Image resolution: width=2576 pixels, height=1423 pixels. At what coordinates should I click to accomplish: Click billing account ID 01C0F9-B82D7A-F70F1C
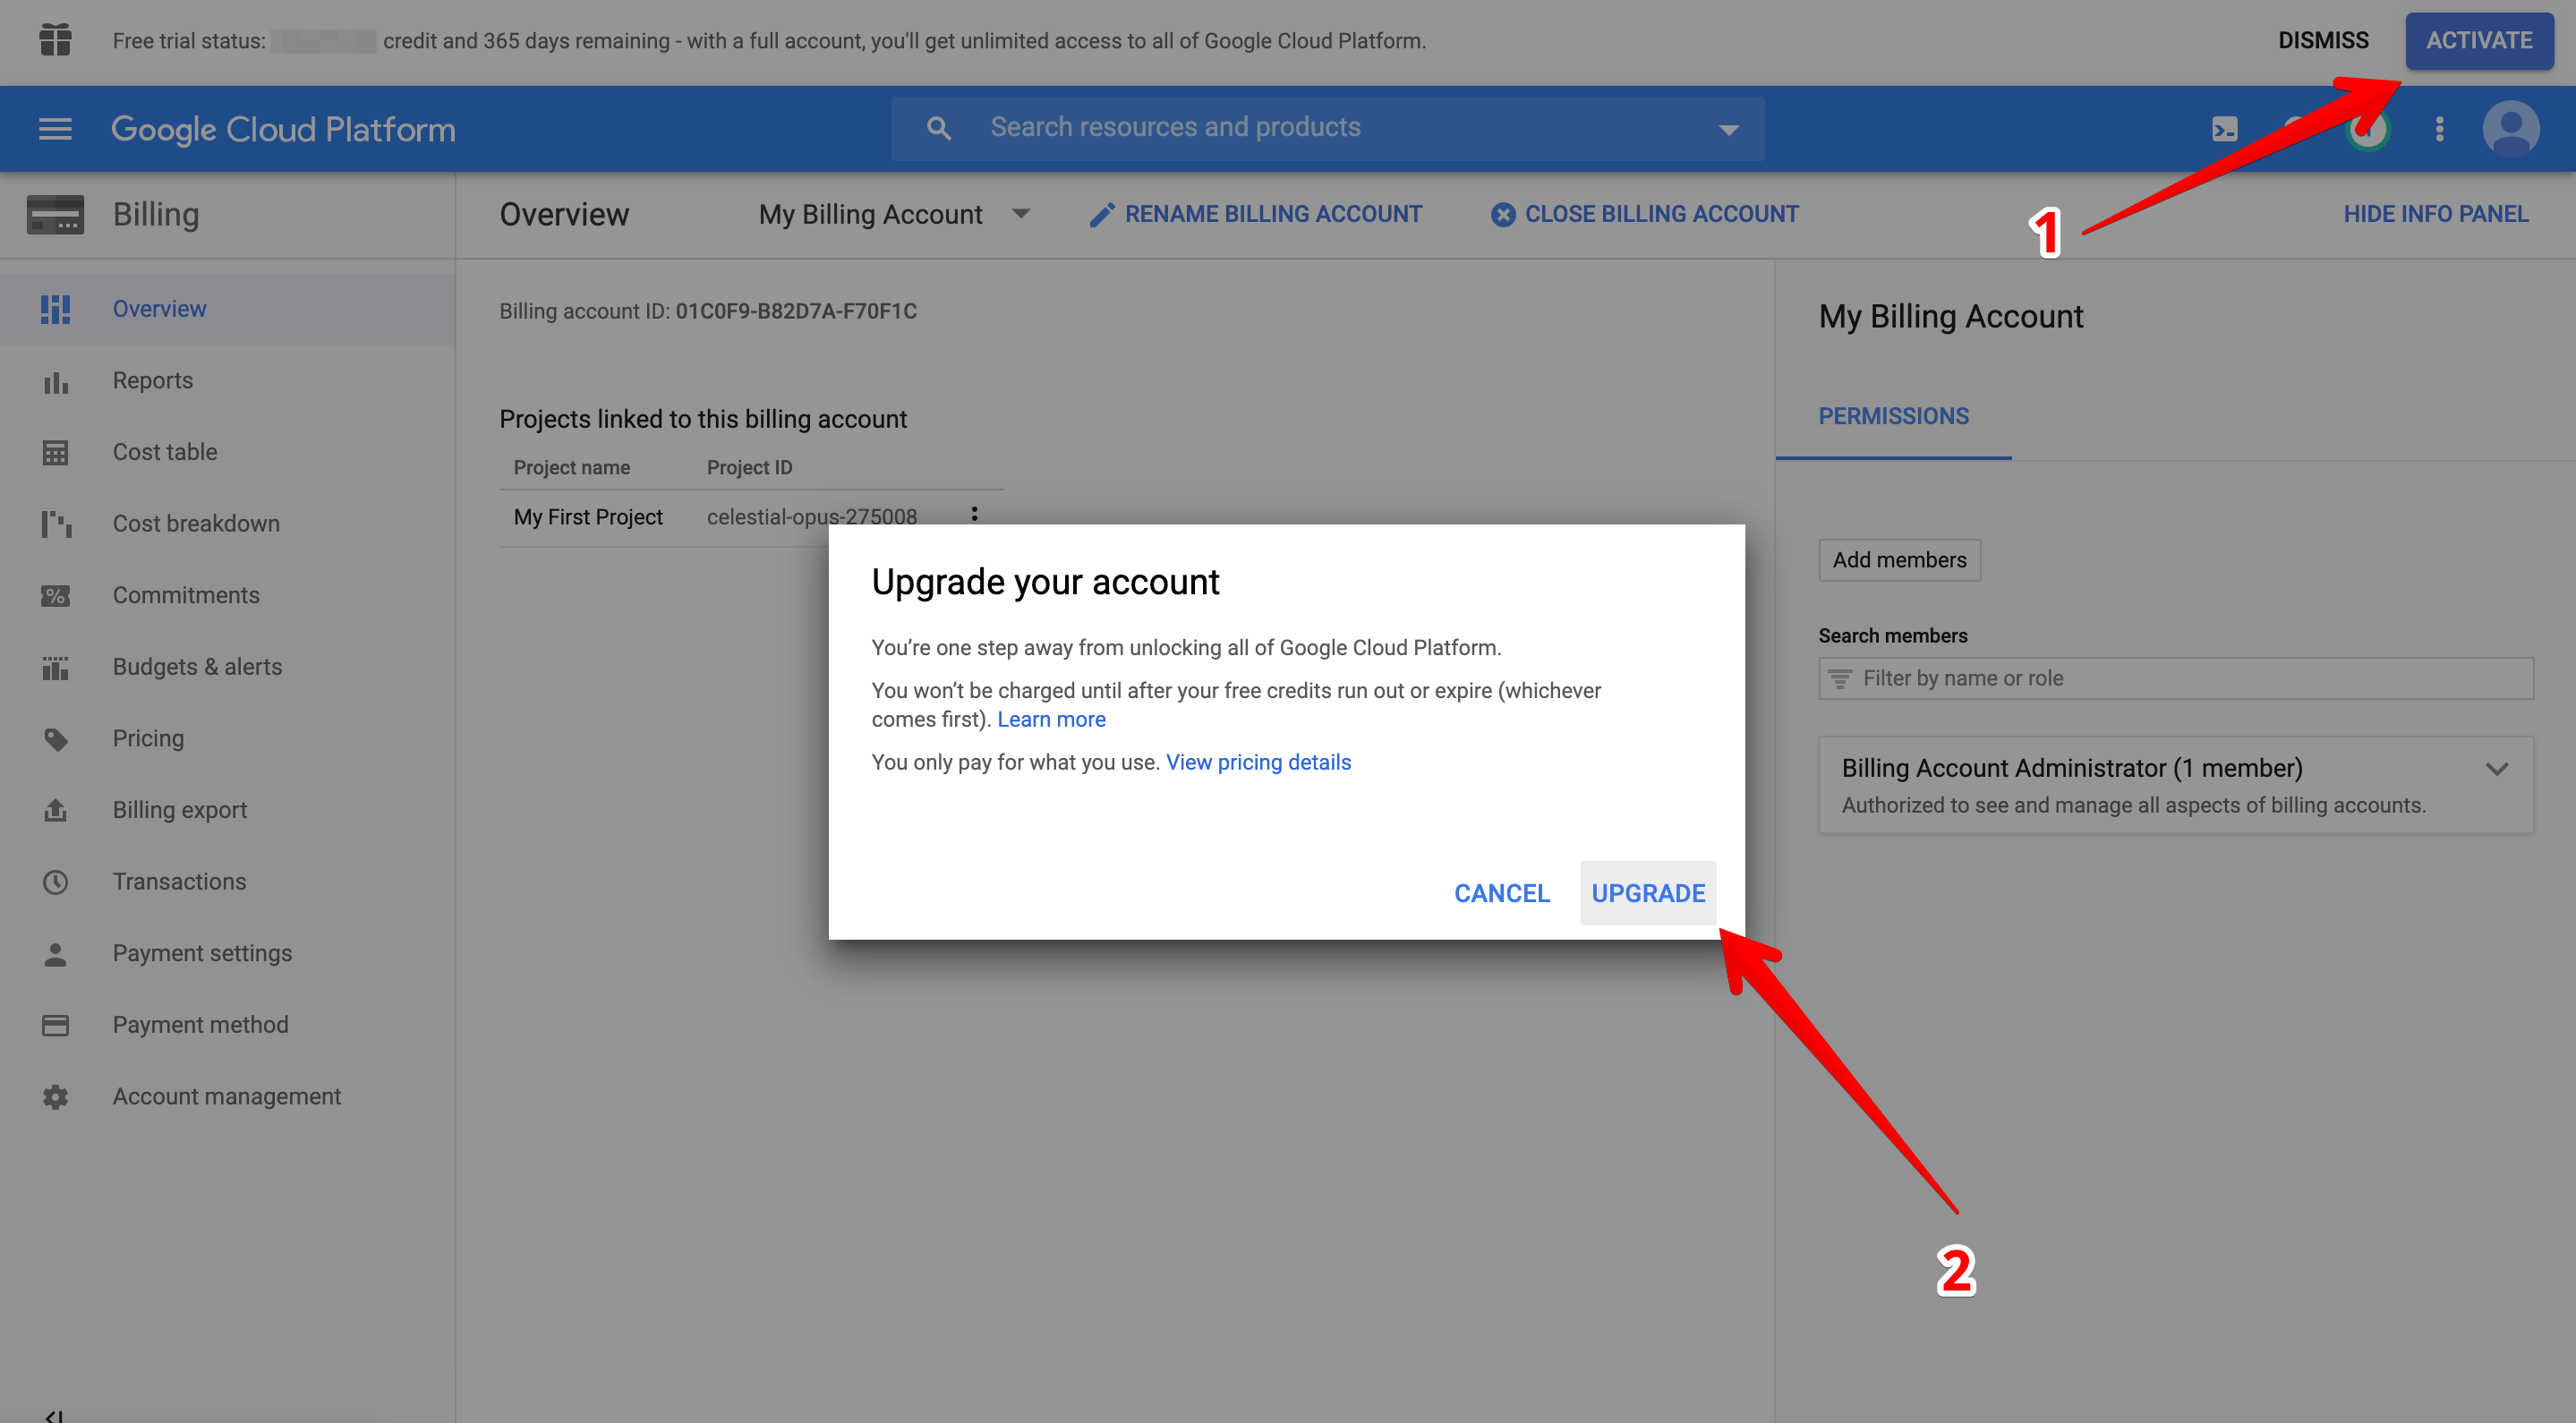click(796, 311)
